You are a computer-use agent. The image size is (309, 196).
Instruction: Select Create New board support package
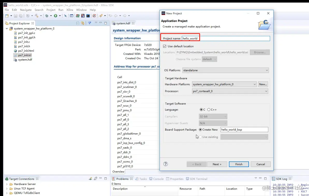[200, 130]
